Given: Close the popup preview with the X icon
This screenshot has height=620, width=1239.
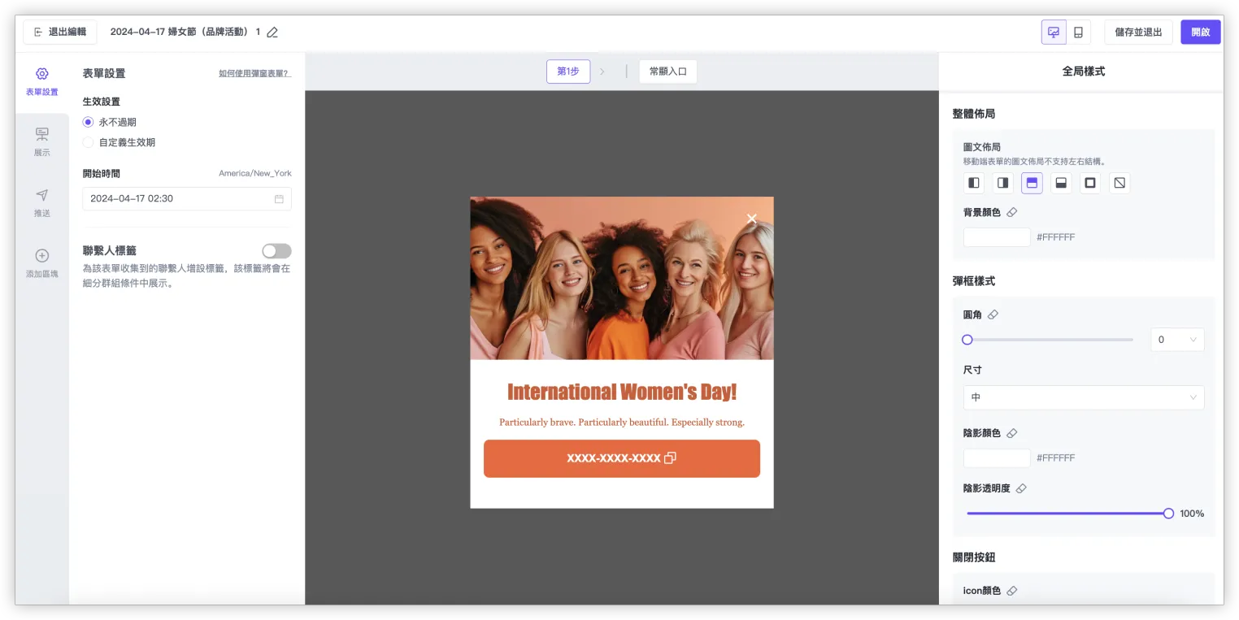Looking at the screenshot, I should [751, 219].
